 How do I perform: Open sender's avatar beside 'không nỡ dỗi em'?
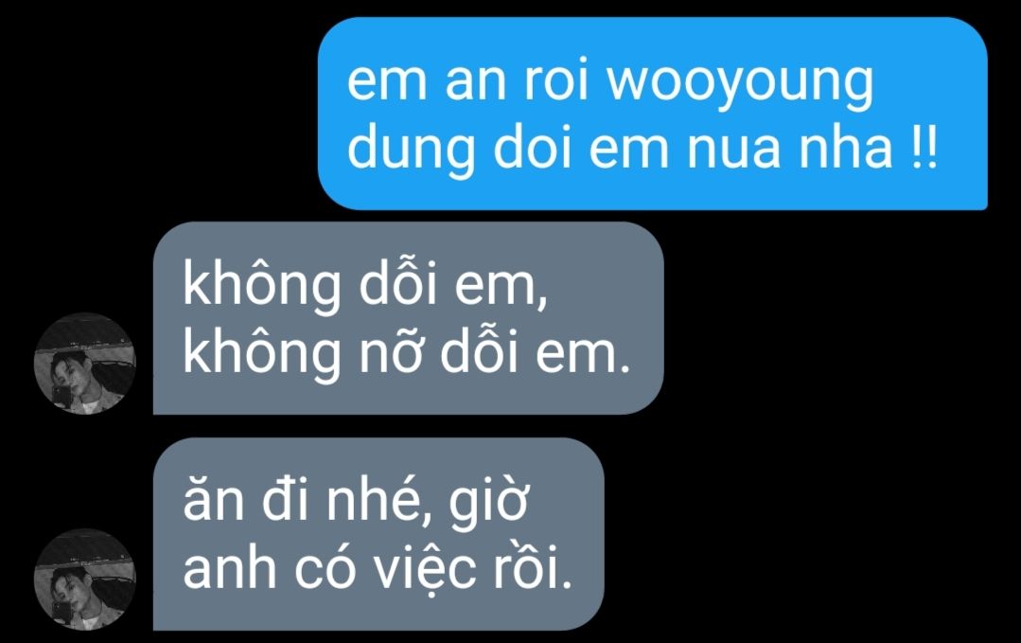click(84, 364)
